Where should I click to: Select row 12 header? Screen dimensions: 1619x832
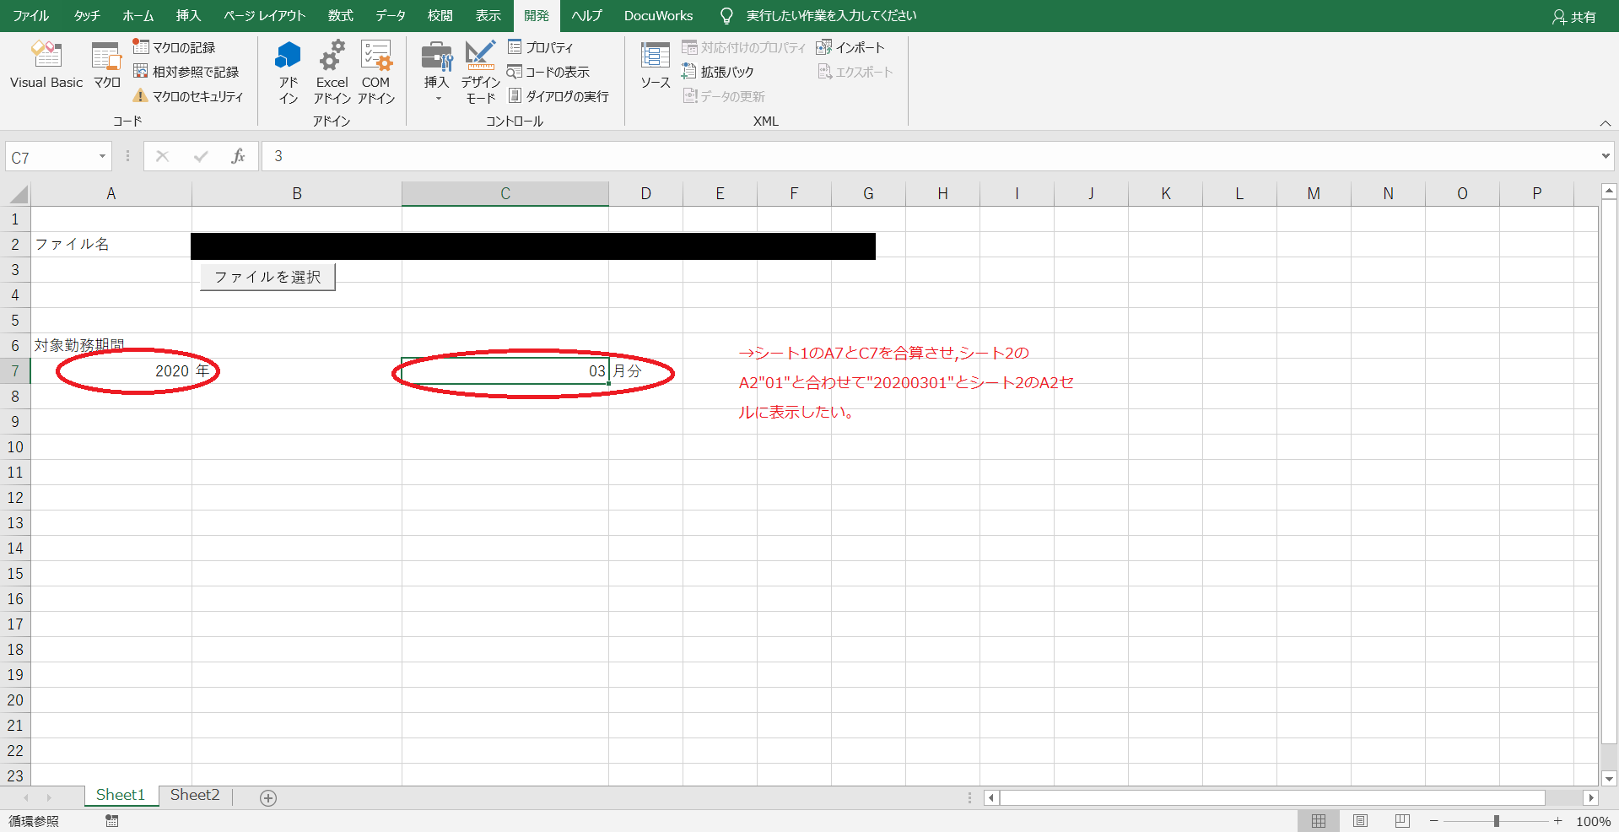pos(15,497)
